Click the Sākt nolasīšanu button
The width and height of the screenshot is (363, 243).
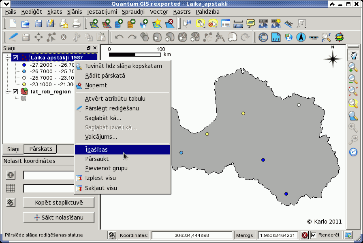coord(59,218)
